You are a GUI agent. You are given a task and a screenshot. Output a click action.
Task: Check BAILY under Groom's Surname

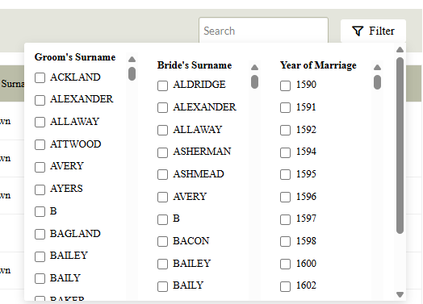(40, 279)
